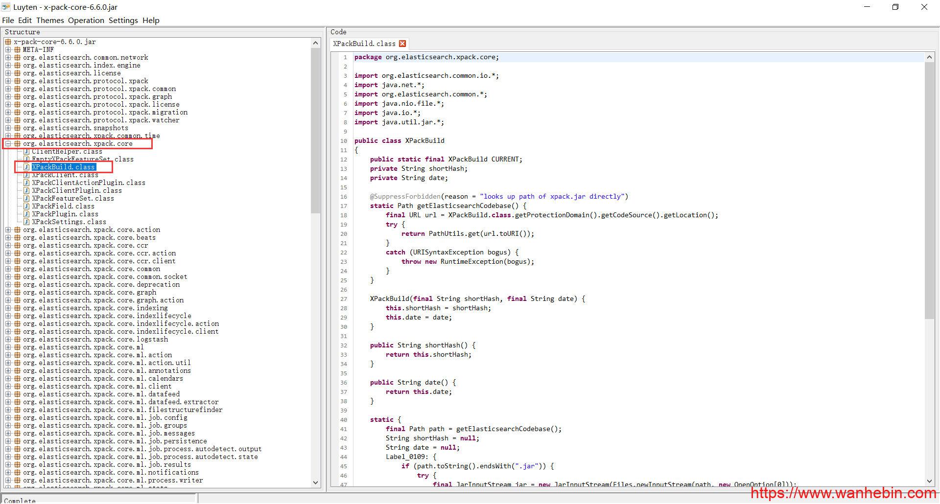Viewport: 940px width, 504px height.
Task: Click the XPackClientActionPlugin.class file icon
Action: [26, 183]
